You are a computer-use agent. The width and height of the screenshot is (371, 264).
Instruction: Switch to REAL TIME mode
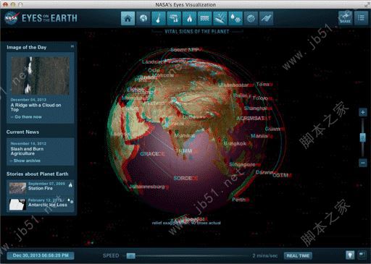[x=298, y=256]
